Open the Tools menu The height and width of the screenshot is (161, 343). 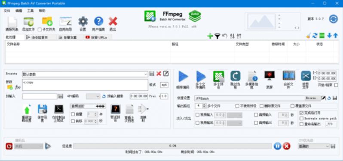coord(31,11)
